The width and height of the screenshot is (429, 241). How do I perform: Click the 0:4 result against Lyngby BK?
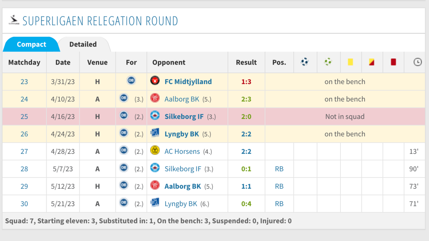(246, 204)
